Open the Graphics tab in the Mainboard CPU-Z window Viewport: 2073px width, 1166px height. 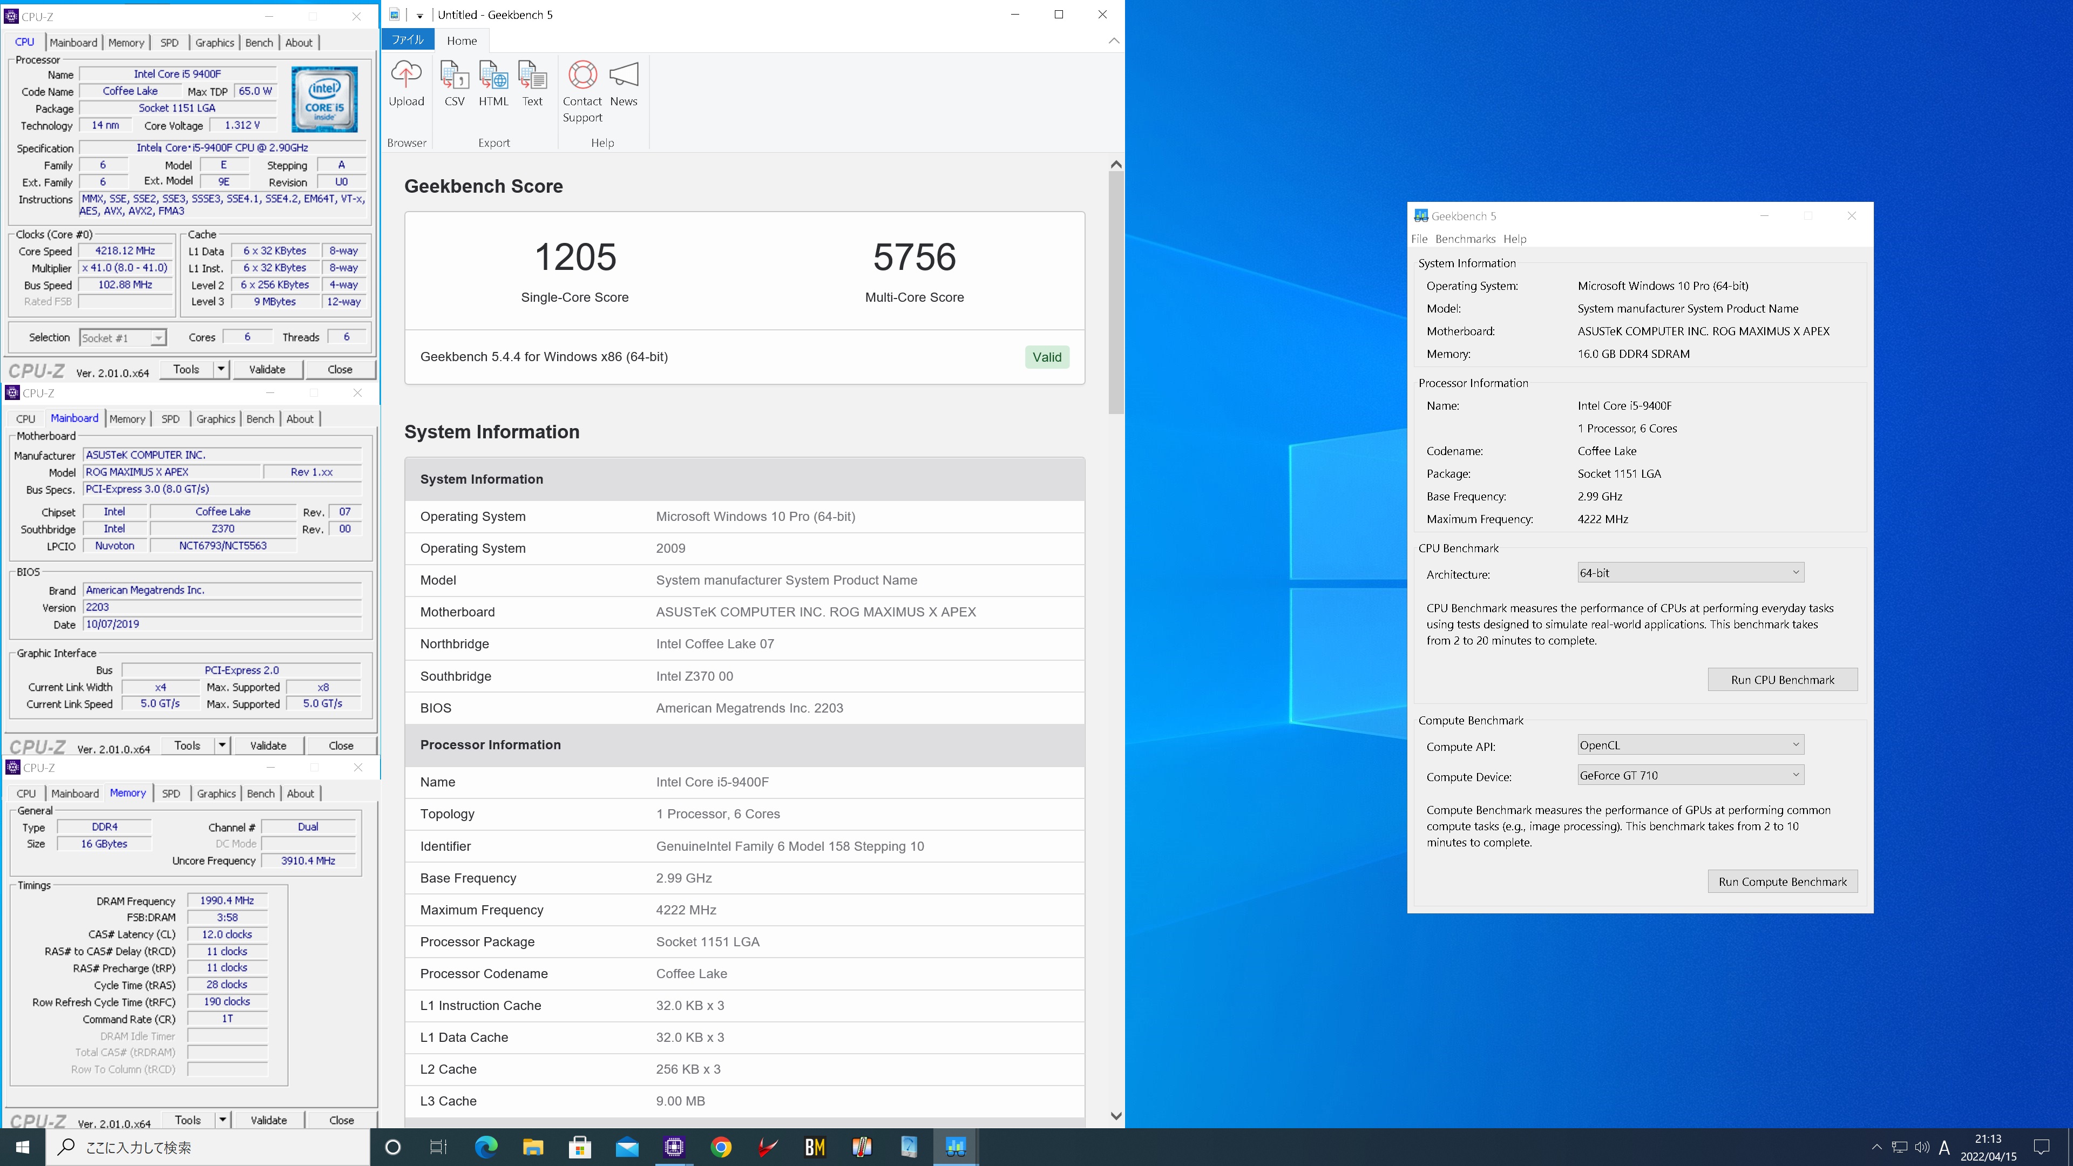216,418
